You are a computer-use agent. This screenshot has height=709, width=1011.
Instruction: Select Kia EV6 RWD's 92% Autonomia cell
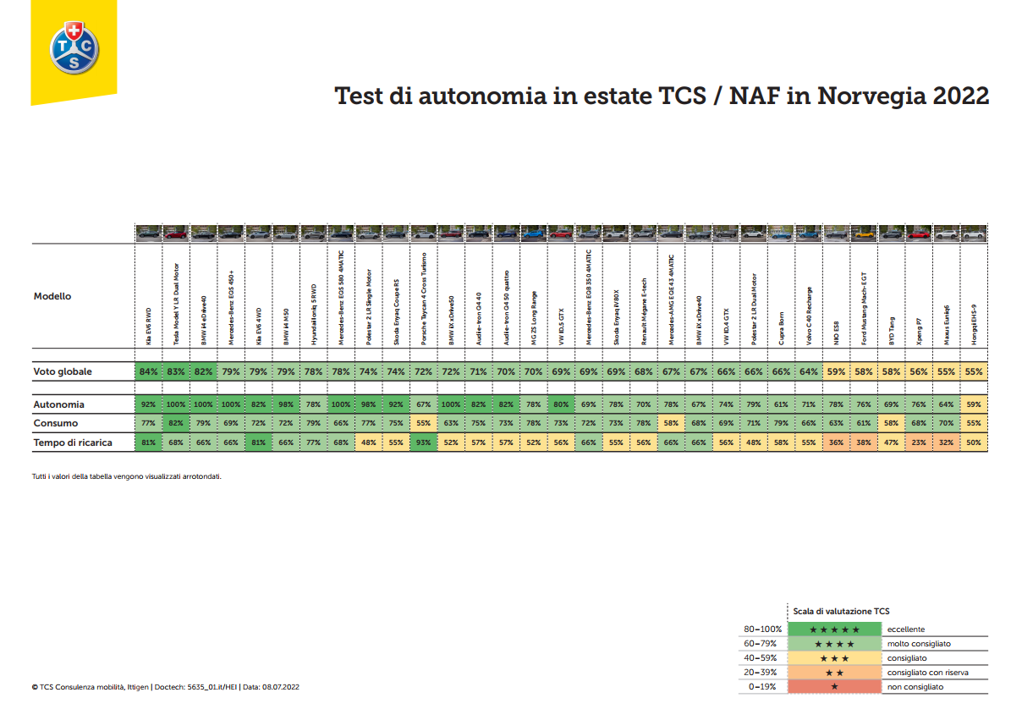click(149, 404)
